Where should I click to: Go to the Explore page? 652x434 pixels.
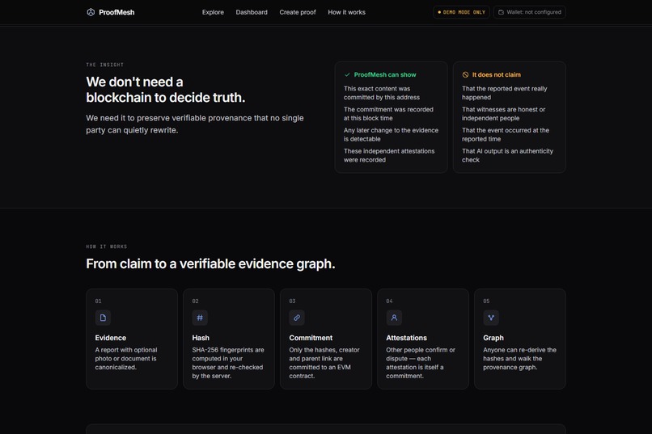213,12
